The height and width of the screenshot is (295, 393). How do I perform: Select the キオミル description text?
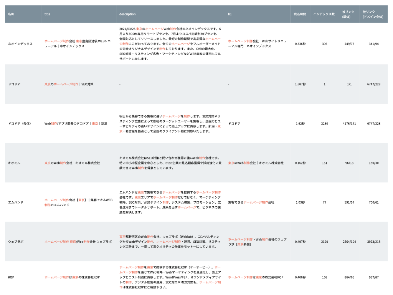pyautogui.click(x=170, y=163)
